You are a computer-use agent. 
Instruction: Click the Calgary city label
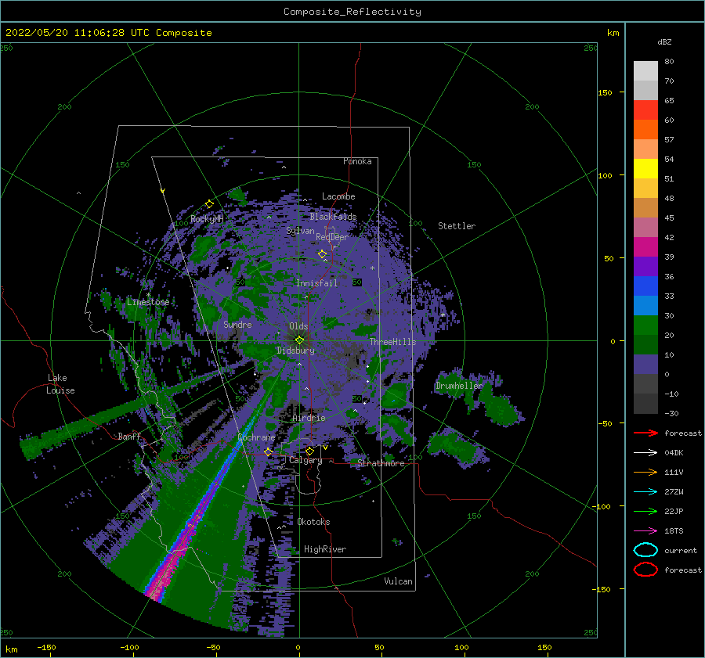(x=305, y=460)
